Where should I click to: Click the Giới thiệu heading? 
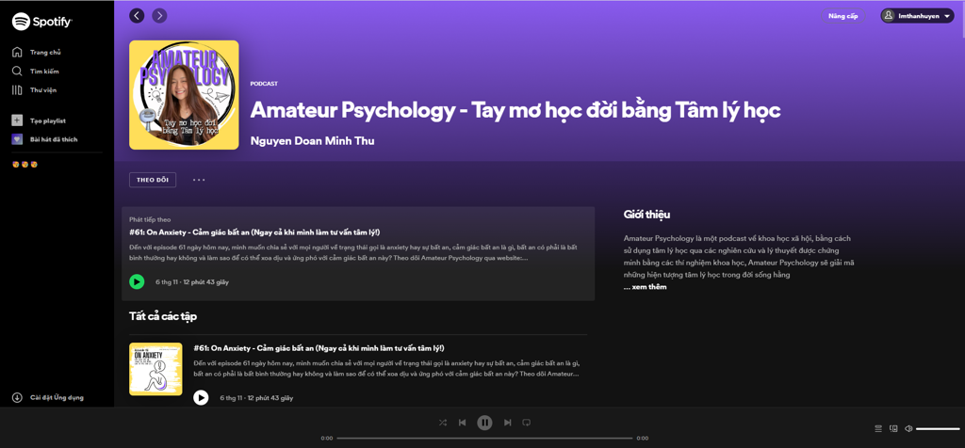(646, 216)
